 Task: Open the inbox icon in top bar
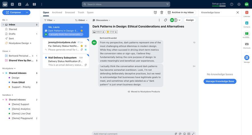click(x=5, y=4)
